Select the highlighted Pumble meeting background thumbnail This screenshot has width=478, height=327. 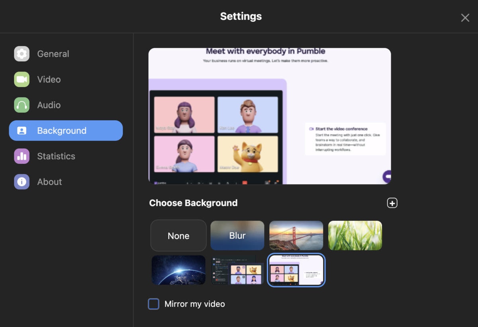point(296,270)
